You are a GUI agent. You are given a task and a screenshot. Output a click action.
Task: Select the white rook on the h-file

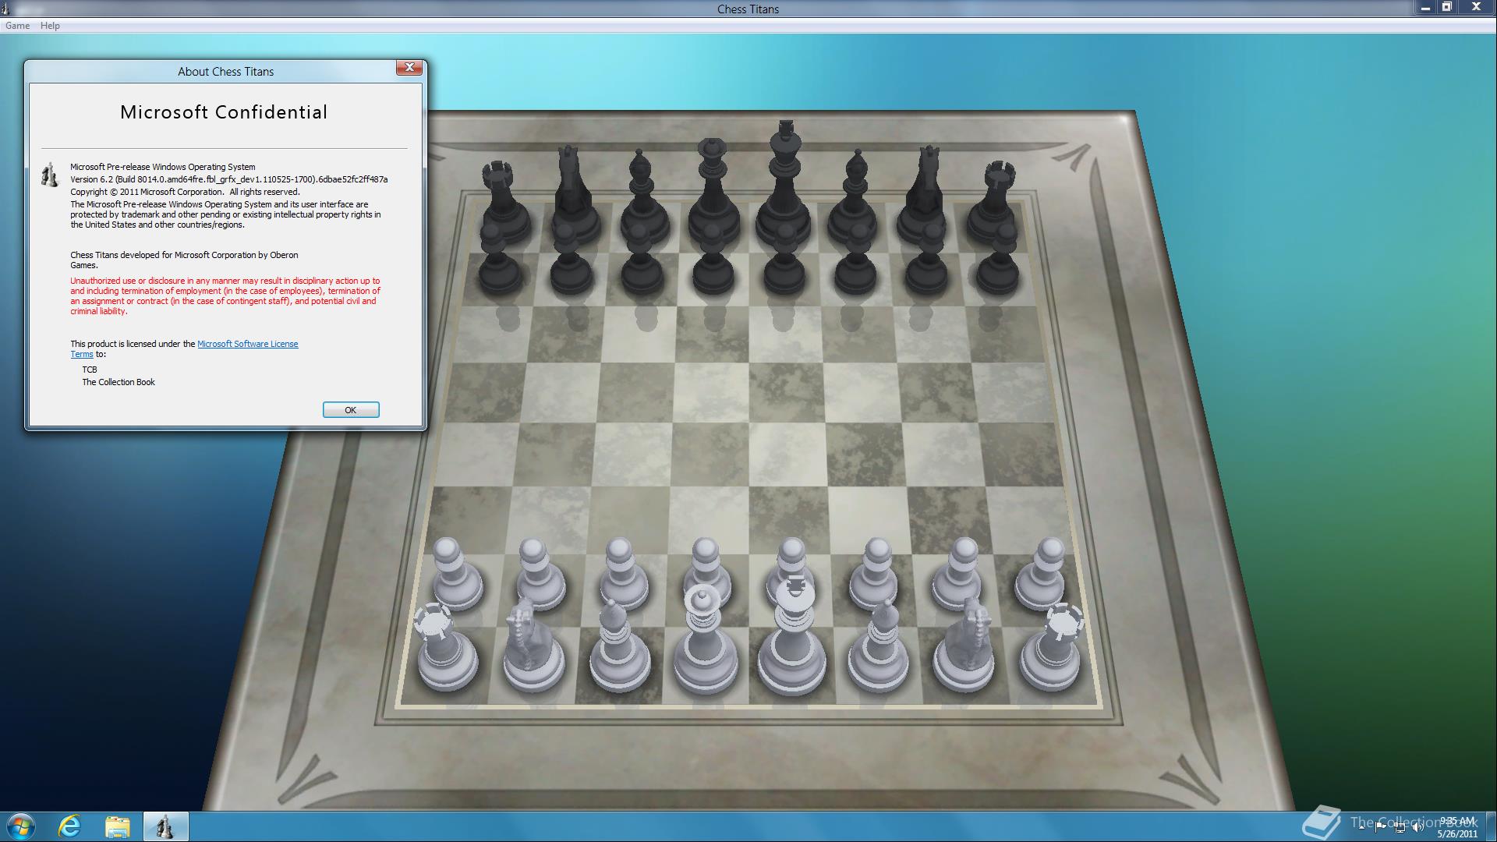(1051, 649)
